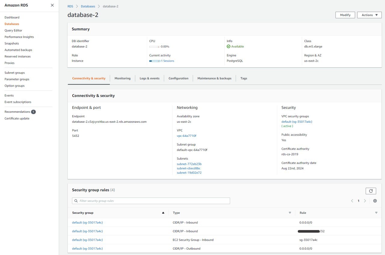Open Reserved instances
This screenshot has width=385, height=255.
click(17, 57)
